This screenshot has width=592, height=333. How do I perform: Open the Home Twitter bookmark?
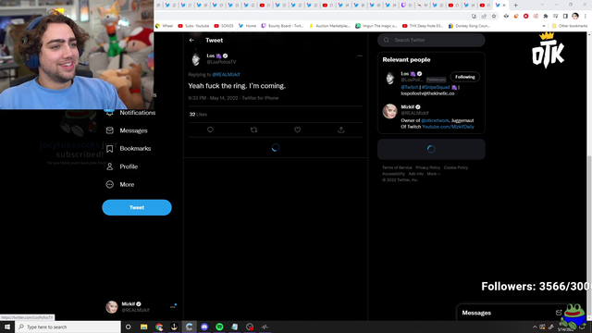click(247, 26)
